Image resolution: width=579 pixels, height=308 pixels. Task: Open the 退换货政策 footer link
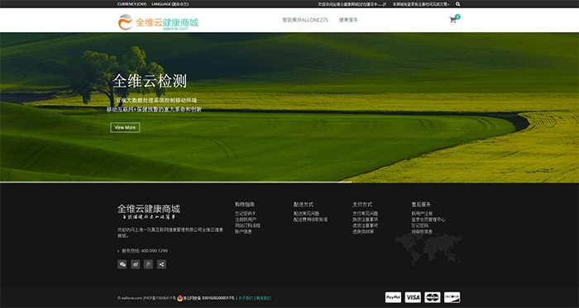(x=363, y=231)
